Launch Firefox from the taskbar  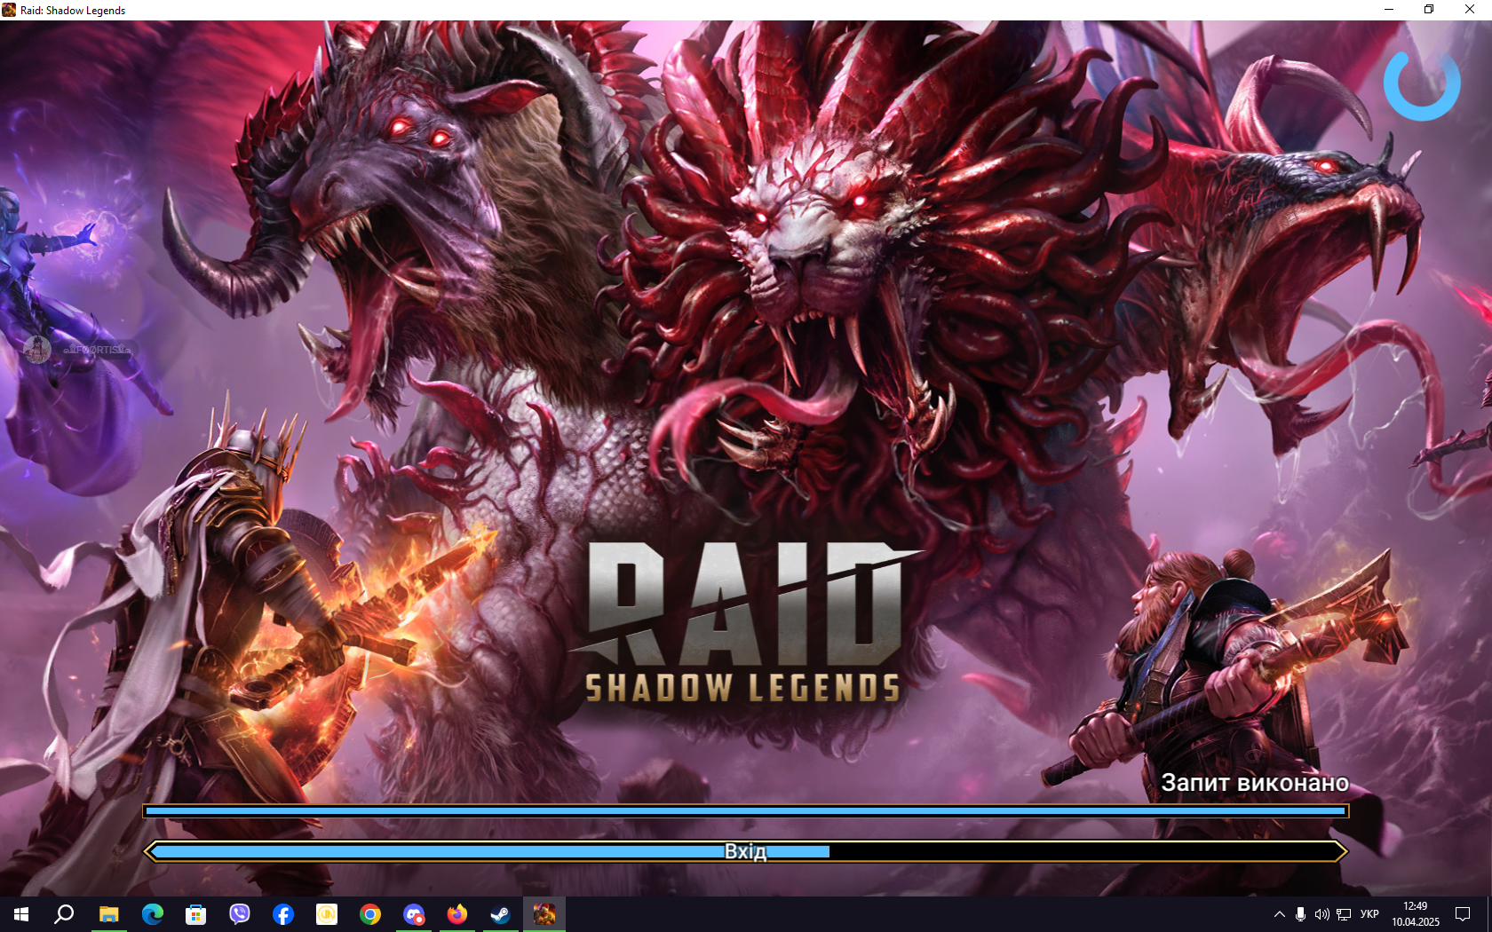pos(456,914)
